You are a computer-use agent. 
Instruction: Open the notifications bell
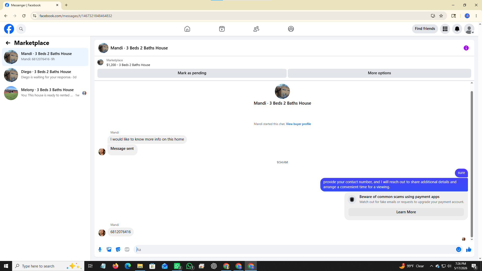(457, 29)
